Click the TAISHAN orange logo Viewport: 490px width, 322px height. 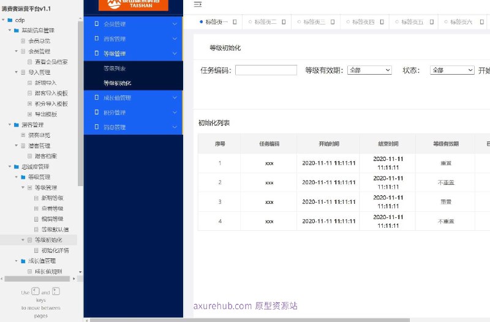tap(134, 5)
